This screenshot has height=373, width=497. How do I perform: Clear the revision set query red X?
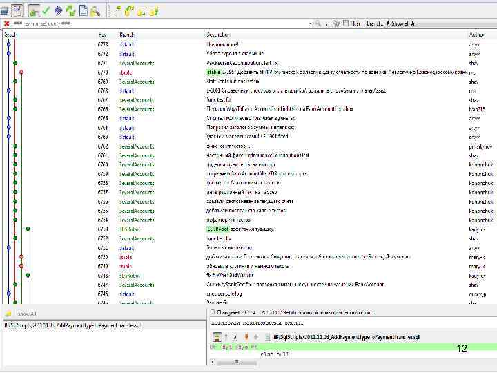[x=6, y=23]
